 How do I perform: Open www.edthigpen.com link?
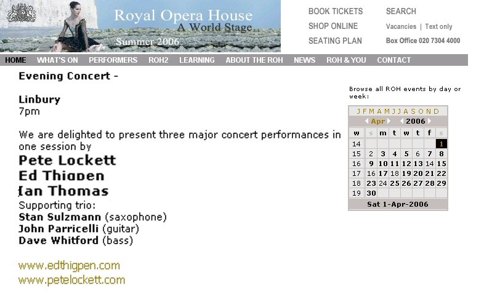pos(69,266)
